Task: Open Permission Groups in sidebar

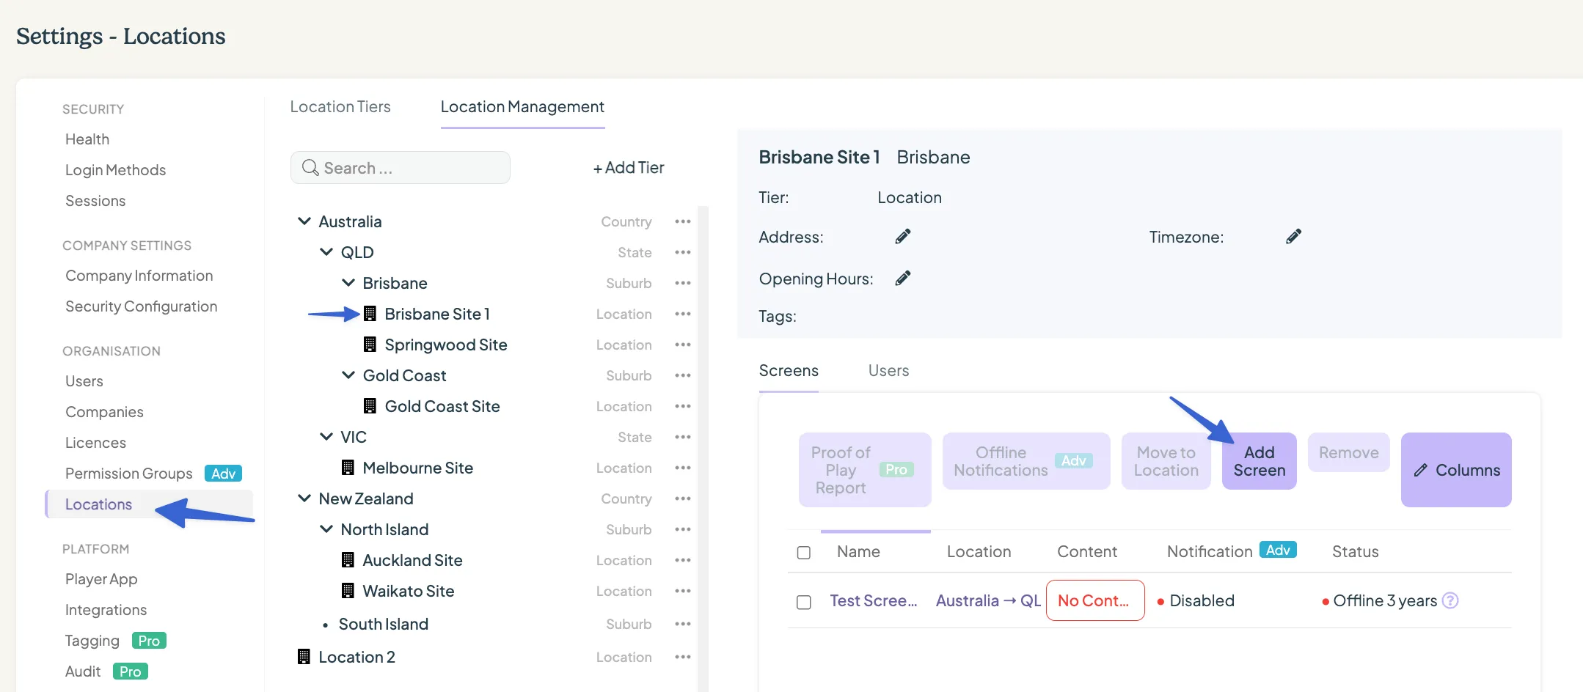Action: [129, 474]
